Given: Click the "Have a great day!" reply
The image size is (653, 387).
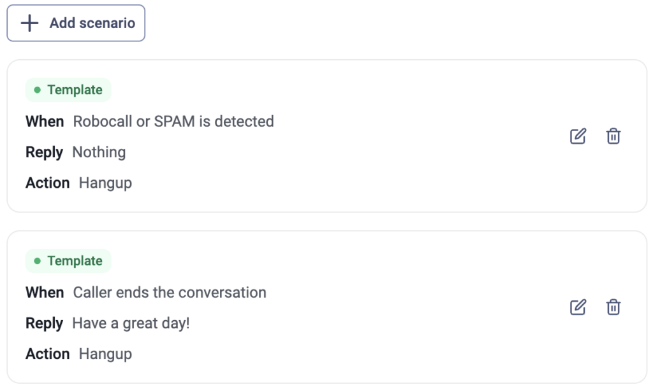Looking at the screenshot, I should click(x=131, y=323).
